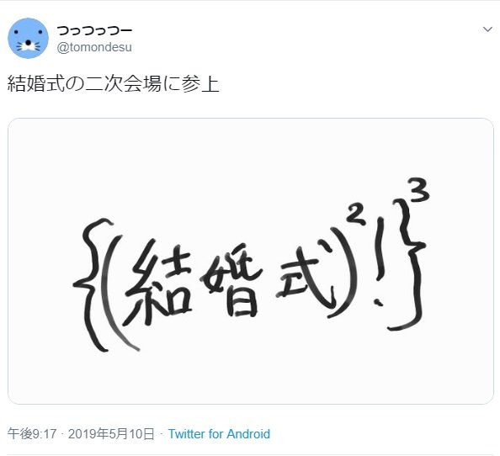The image size is (500, 456).
Task: Click the handwritten 結 character in image
Action: click(159, 284)
